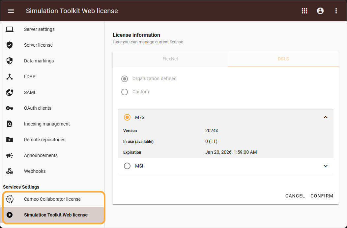Click the Server license shield icon
The height and width of the screenshot is (228, 347).
pyautogui.click(x=10, y=45)
